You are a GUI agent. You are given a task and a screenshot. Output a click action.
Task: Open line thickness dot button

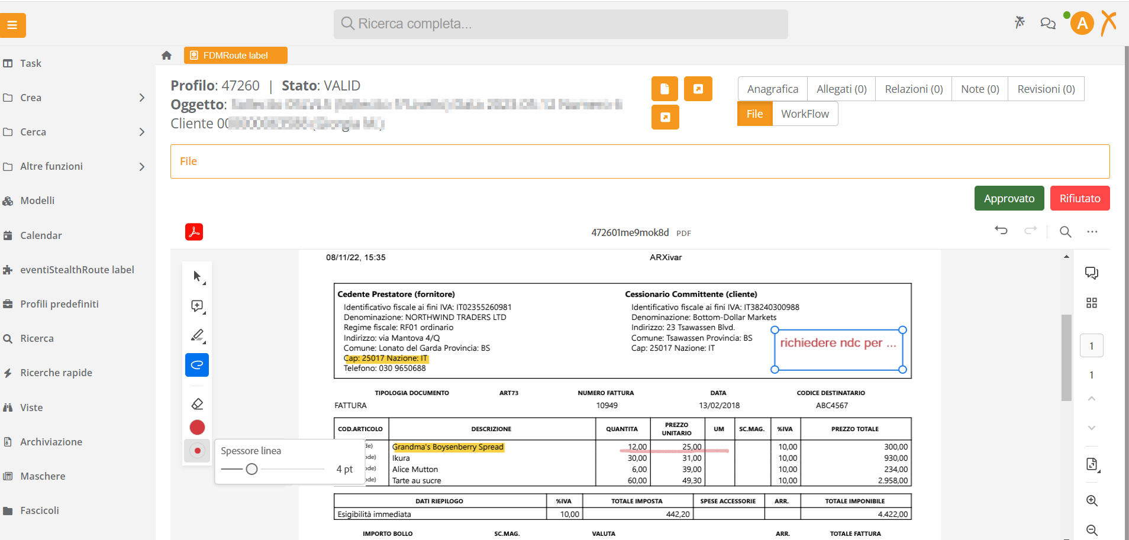pos(197,451)
